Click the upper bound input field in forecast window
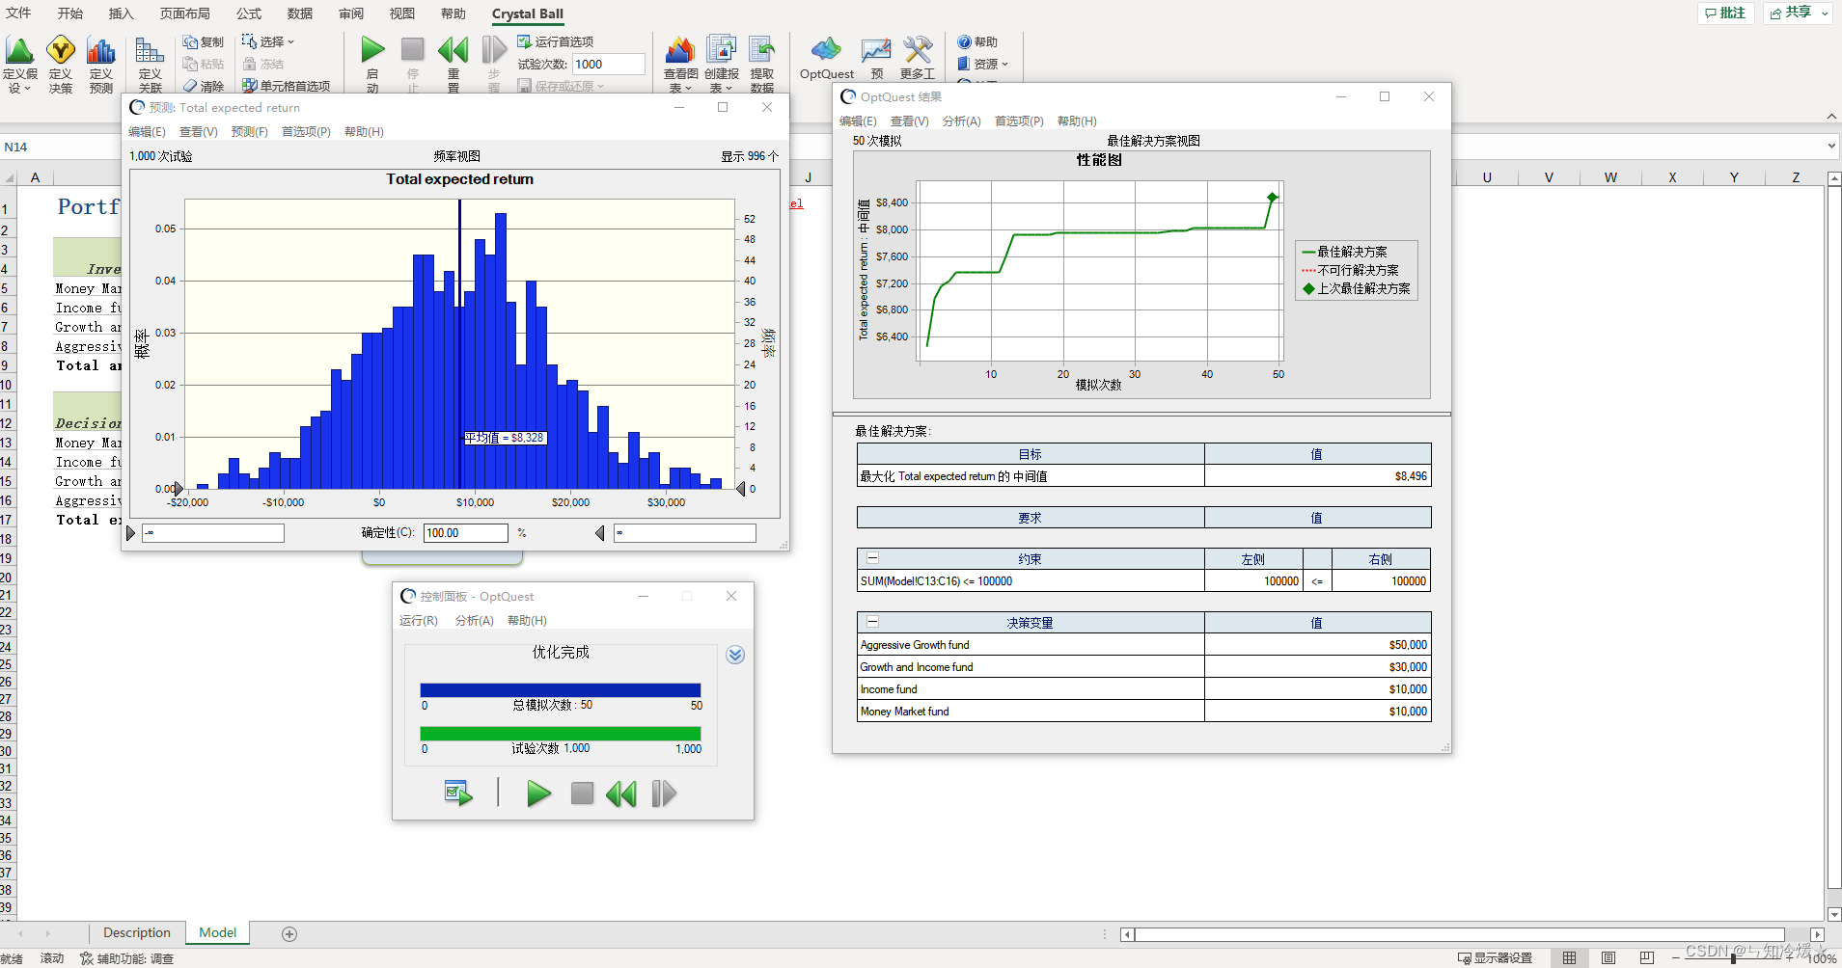 point(685,533)
